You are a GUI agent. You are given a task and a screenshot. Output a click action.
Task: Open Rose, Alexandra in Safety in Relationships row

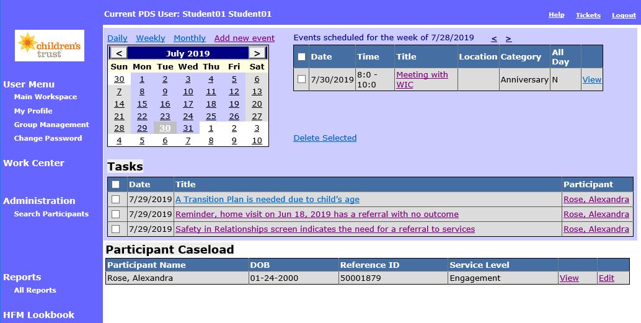[x=596, y=229]
